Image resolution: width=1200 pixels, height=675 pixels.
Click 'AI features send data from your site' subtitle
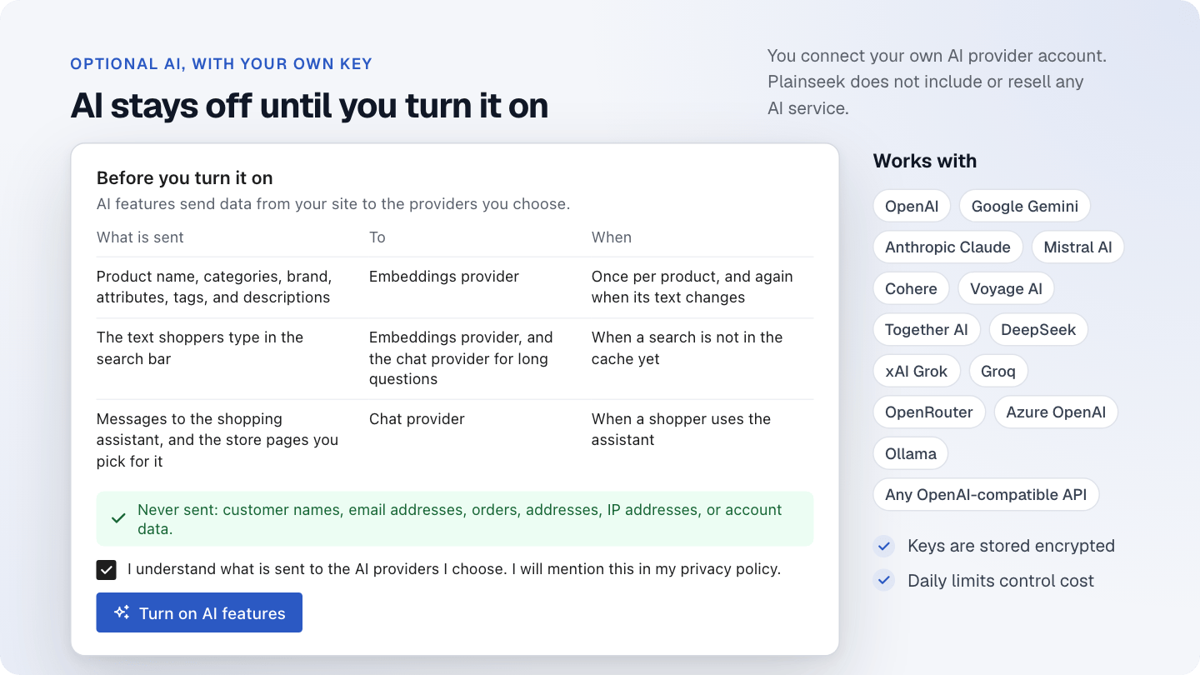pyautogui.click(x=333, y=204)
